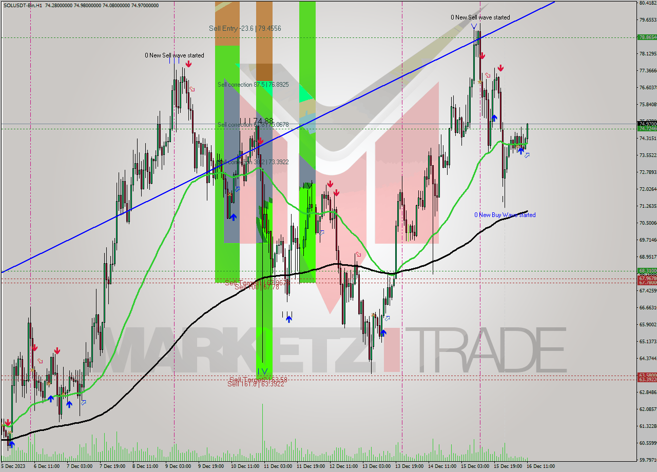
Task: Click the 72.0264 price axis value
Action: coord(647,189)
